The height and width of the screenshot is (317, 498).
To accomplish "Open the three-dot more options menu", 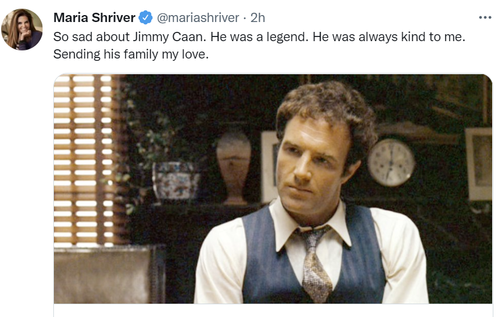I will tap(485, 17).
